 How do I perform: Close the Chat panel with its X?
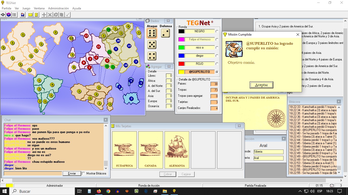pos(106,120)
